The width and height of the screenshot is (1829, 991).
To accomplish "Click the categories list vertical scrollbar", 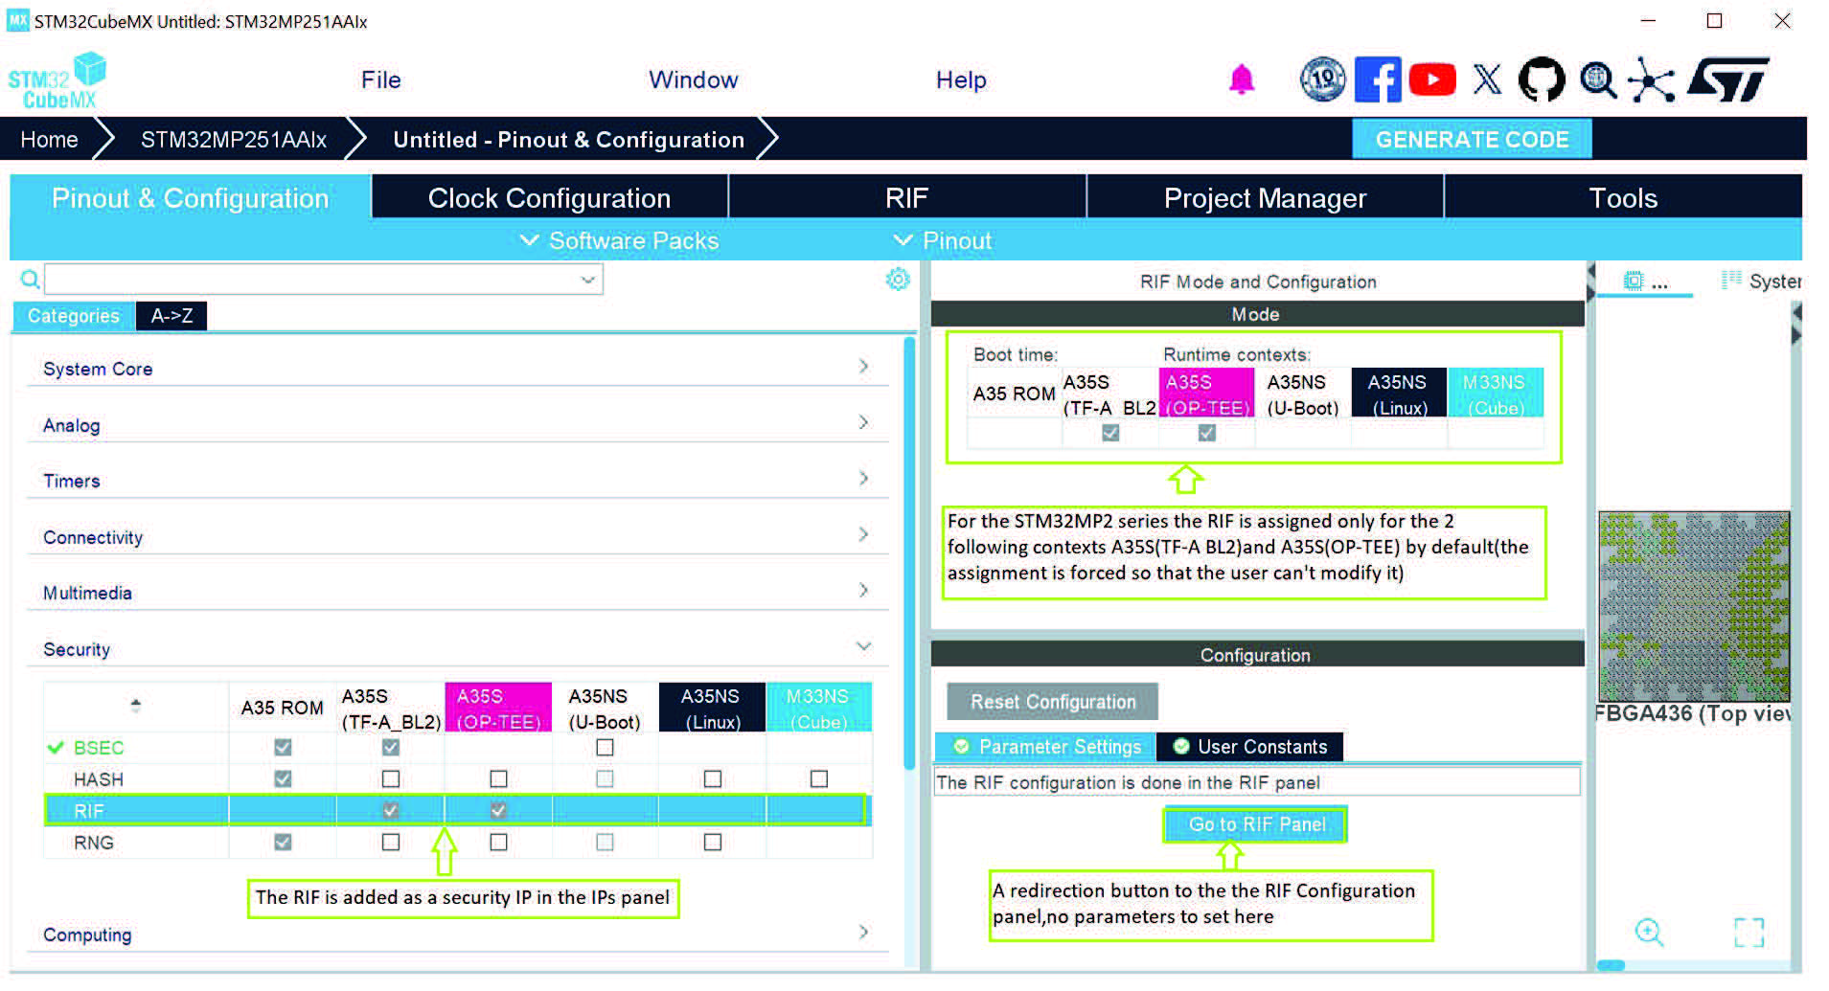I will pos(909,552).
